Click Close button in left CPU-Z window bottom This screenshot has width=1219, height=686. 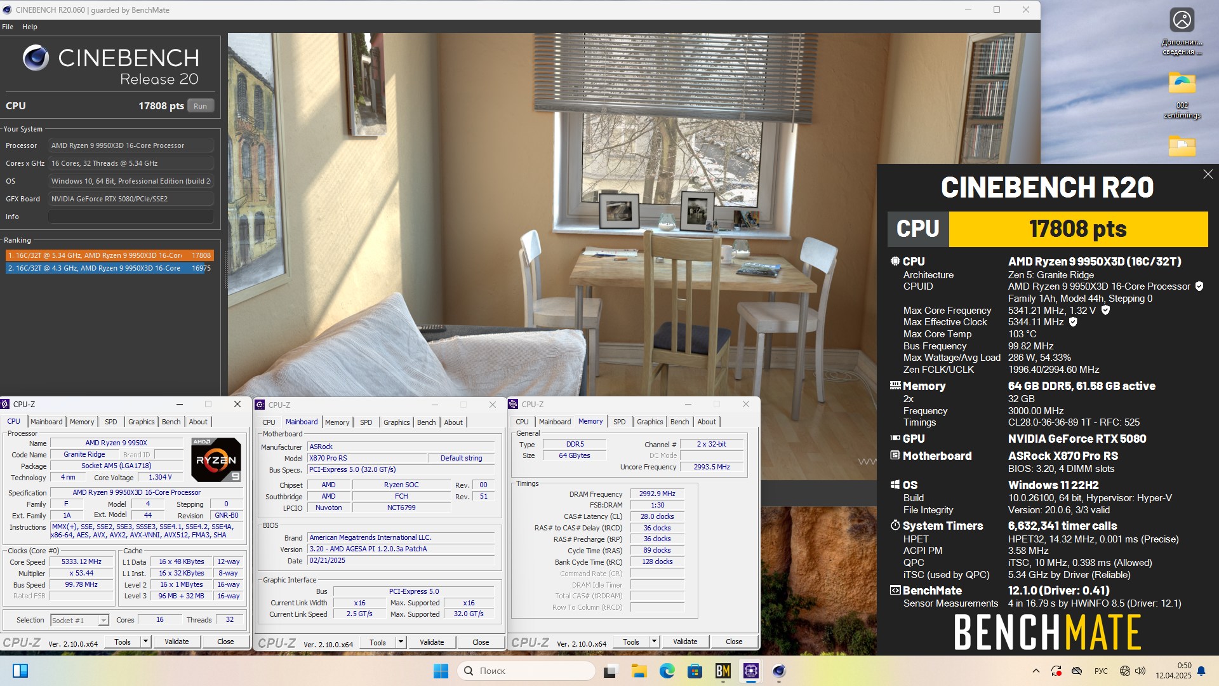tap(225, 642)
